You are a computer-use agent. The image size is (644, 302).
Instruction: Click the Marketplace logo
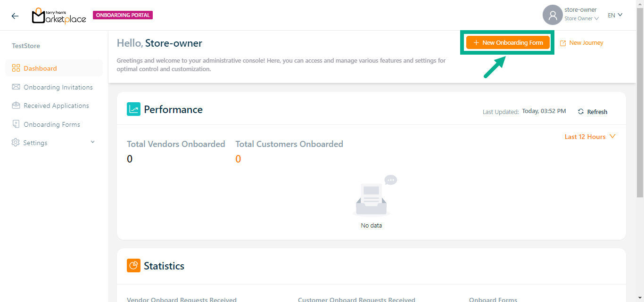pos(59,16)
